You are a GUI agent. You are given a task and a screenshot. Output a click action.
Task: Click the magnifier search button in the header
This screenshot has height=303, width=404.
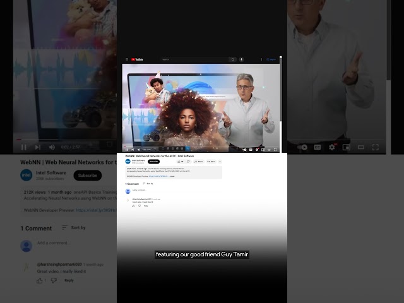click(233, 59)
